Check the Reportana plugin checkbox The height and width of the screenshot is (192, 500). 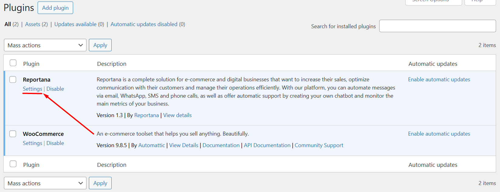click(13, 79)
